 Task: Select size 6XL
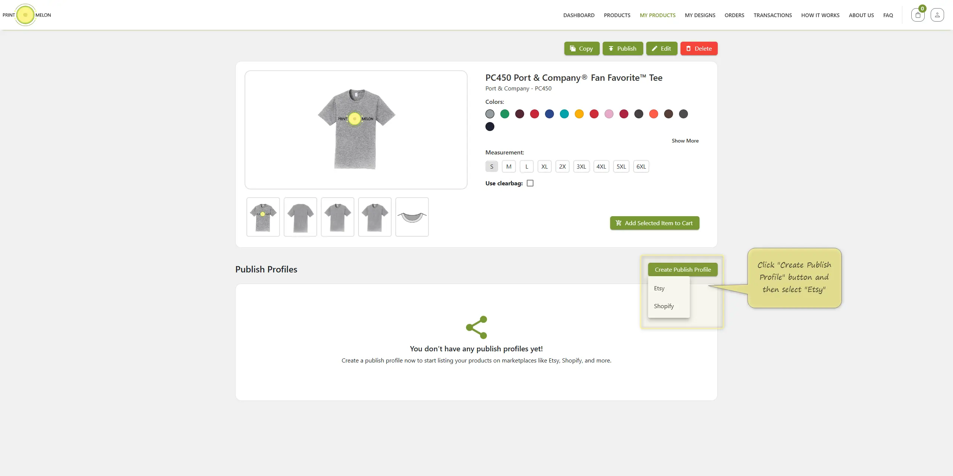641,166
